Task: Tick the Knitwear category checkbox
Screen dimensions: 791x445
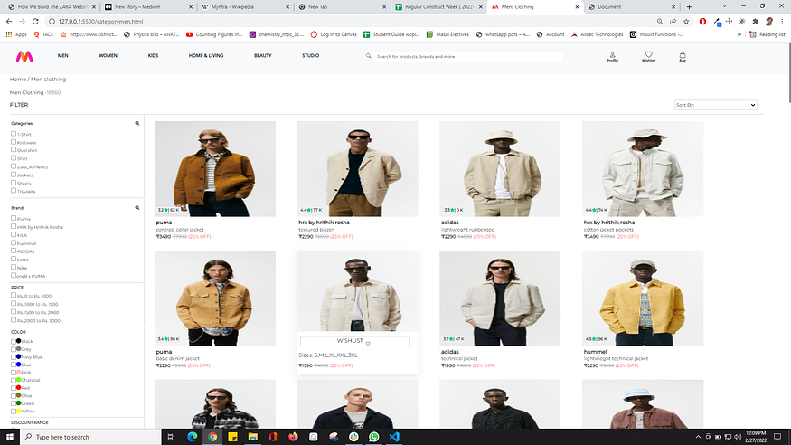Action: coord(14,142)
